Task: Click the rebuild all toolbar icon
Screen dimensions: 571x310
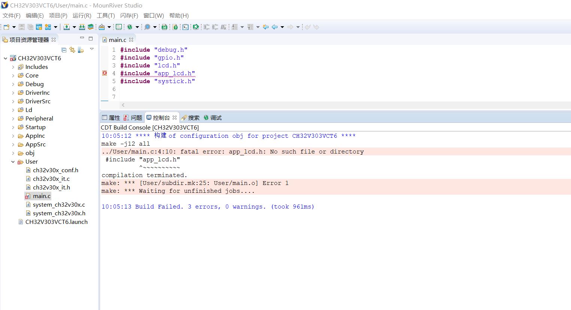Action: point(82,27)
